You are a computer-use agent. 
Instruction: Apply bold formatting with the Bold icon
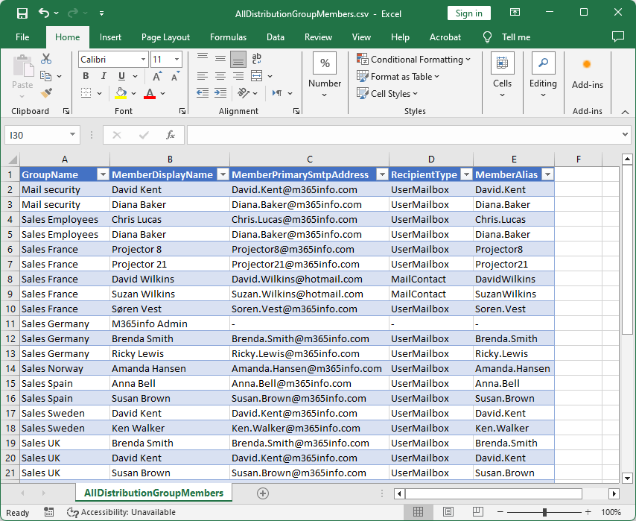tap(86, 77)
